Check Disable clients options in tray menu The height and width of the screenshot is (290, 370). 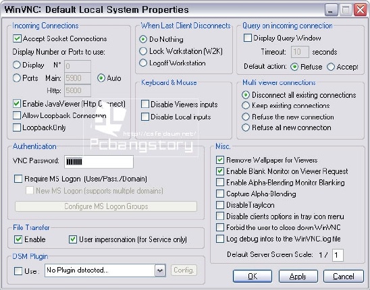coord(220,216)
